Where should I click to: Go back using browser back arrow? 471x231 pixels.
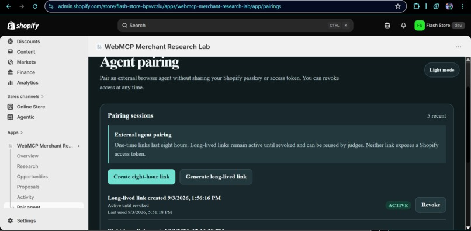pos(8,6)
